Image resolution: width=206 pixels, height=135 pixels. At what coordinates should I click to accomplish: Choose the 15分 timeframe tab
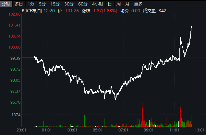55,4
